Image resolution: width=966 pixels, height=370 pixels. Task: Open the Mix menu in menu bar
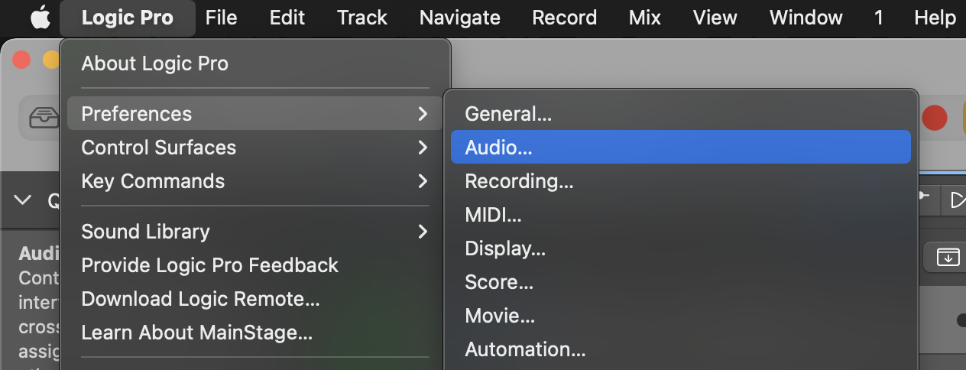(644, 18)
